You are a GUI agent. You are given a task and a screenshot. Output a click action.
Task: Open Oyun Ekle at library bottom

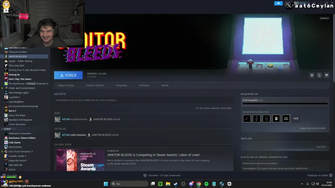(10, 175)
